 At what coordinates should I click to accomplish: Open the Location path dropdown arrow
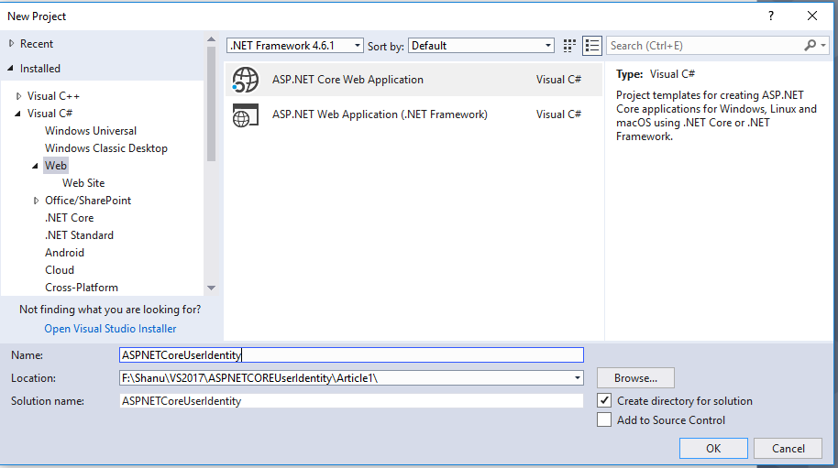point(578,378)
